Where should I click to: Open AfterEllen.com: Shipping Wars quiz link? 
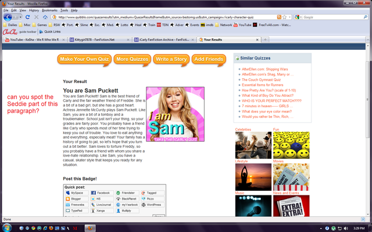pyautogui.click(x=265, y=69)
